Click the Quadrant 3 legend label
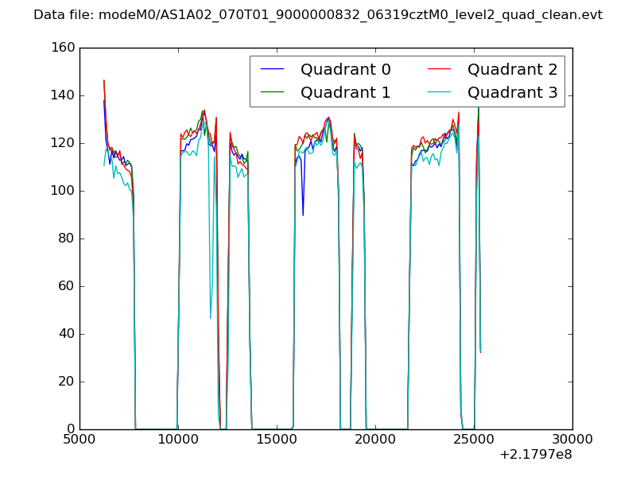Viewport: 636px width, 477px height. click(x=512, y=92)
